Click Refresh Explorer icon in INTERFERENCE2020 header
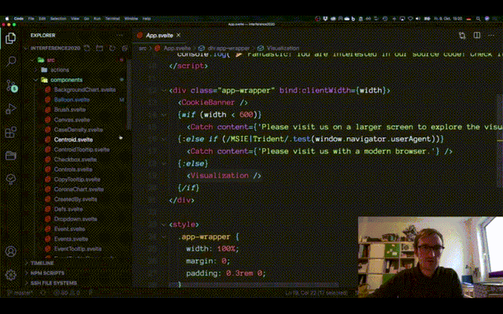 112,48
